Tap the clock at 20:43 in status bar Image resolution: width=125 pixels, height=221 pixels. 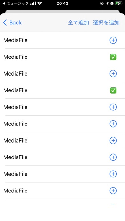tap(62, 3)
